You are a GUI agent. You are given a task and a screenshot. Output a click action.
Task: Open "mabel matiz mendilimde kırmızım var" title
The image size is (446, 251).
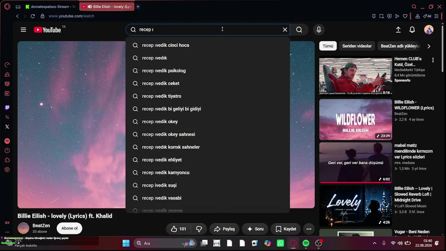414,151
